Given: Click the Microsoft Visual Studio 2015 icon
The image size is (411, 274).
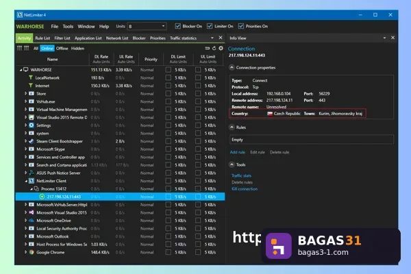Looking at the screenshot, I should (32, 212).
